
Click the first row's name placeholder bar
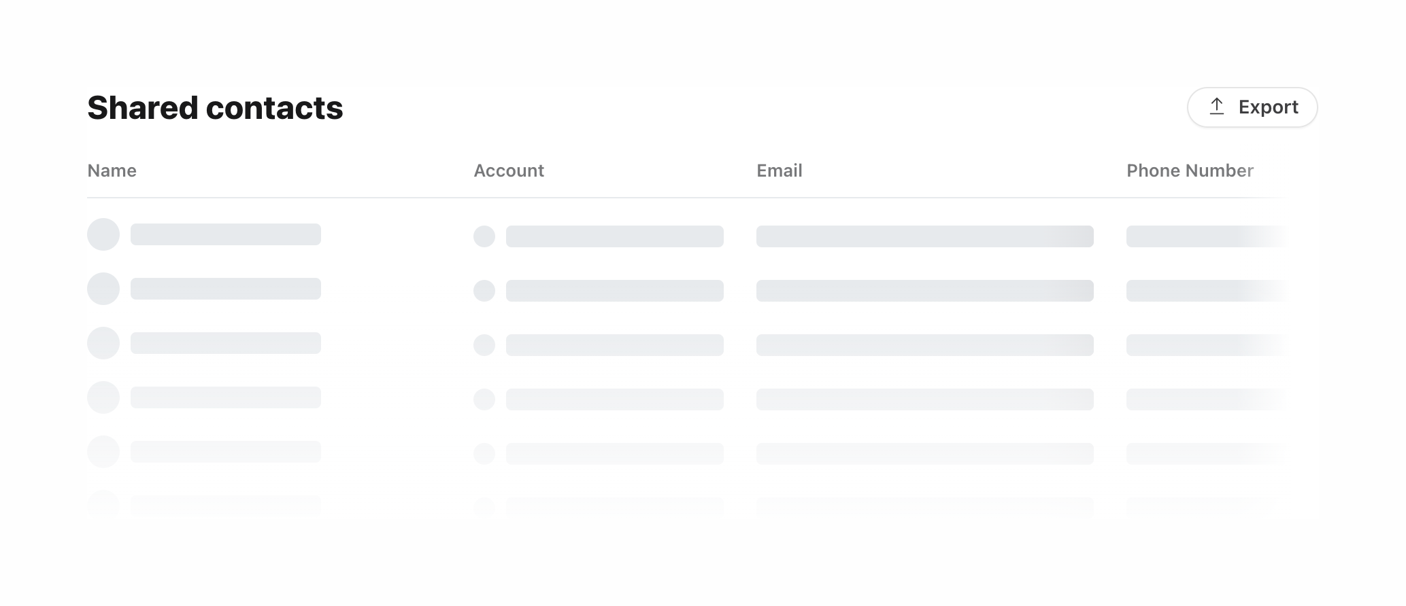click(225, 234)
